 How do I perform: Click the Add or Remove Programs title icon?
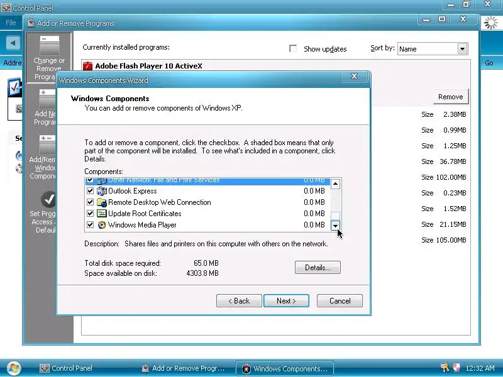[31, 23]
